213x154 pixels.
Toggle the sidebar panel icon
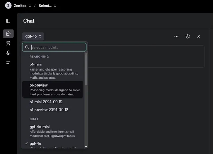pyautogui.click(x=8, y=21)
